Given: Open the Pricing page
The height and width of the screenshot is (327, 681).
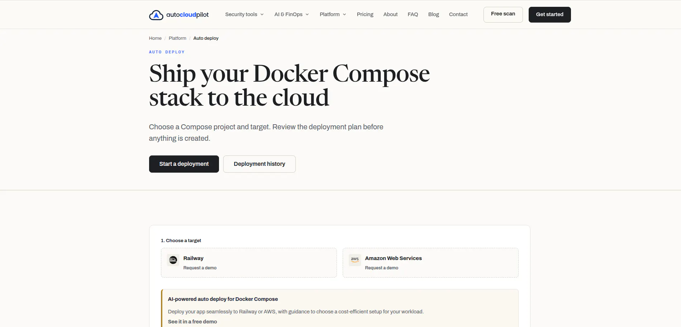Looking at the screenshot, I should coord(365,14).
